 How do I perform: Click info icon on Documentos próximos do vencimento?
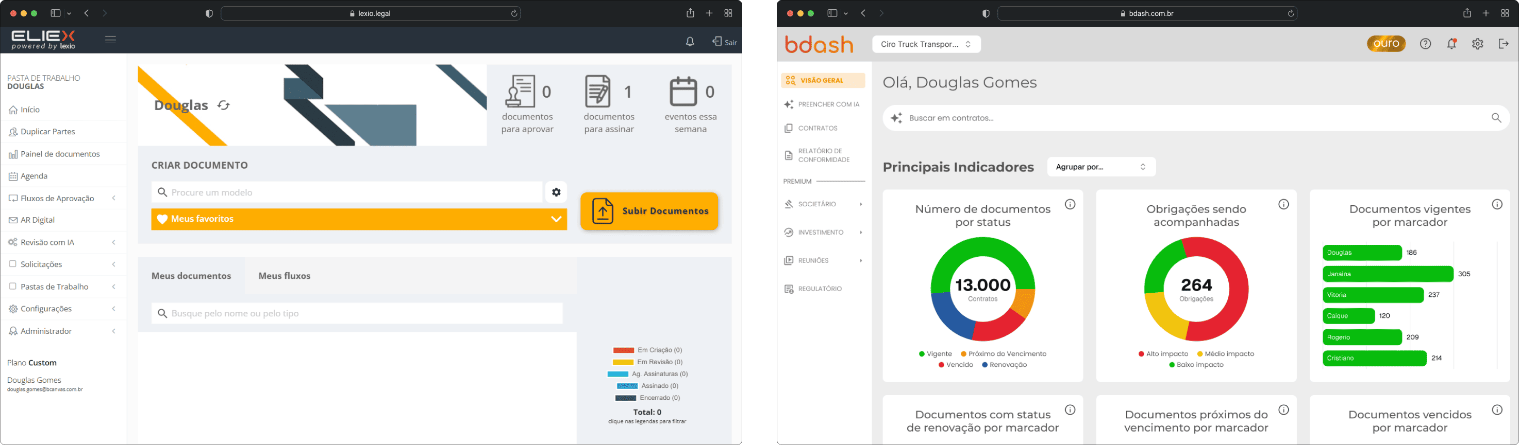coord(1284,410)
